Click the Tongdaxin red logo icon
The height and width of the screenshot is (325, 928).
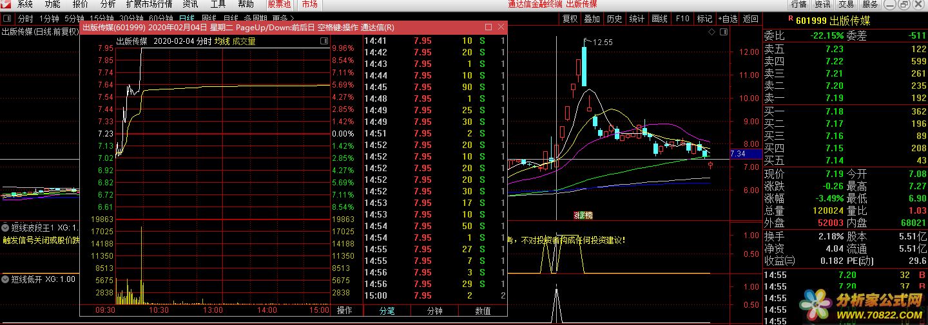[x=5, y=4]
